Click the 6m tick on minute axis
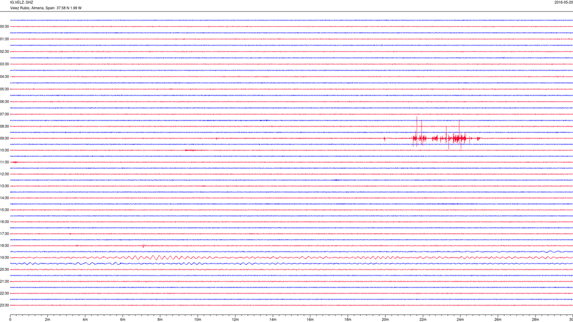573x322 pixels. pos(123,320)
